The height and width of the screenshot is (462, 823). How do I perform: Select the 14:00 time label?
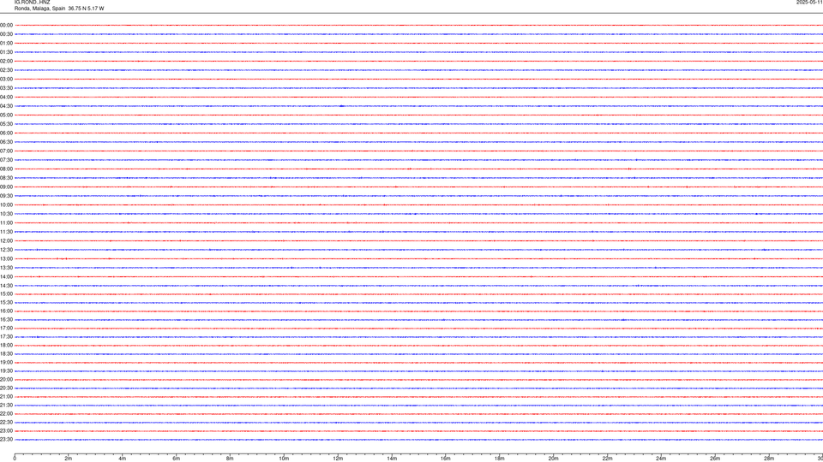click(x=6, y=276)
